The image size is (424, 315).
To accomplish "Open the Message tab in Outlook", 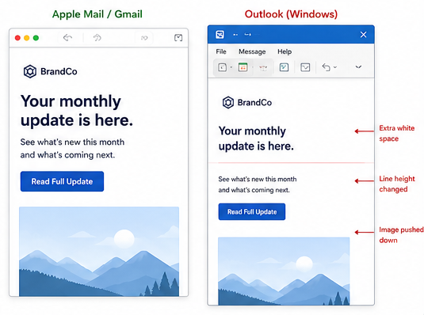I will pyautogui.click(x=252, y=51).
